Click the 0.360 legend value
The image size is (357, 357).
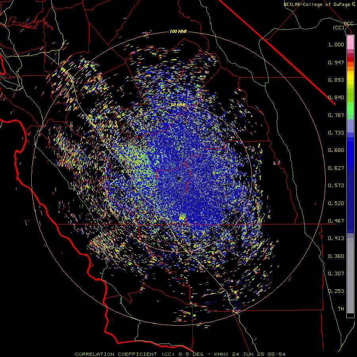point(336,256)
